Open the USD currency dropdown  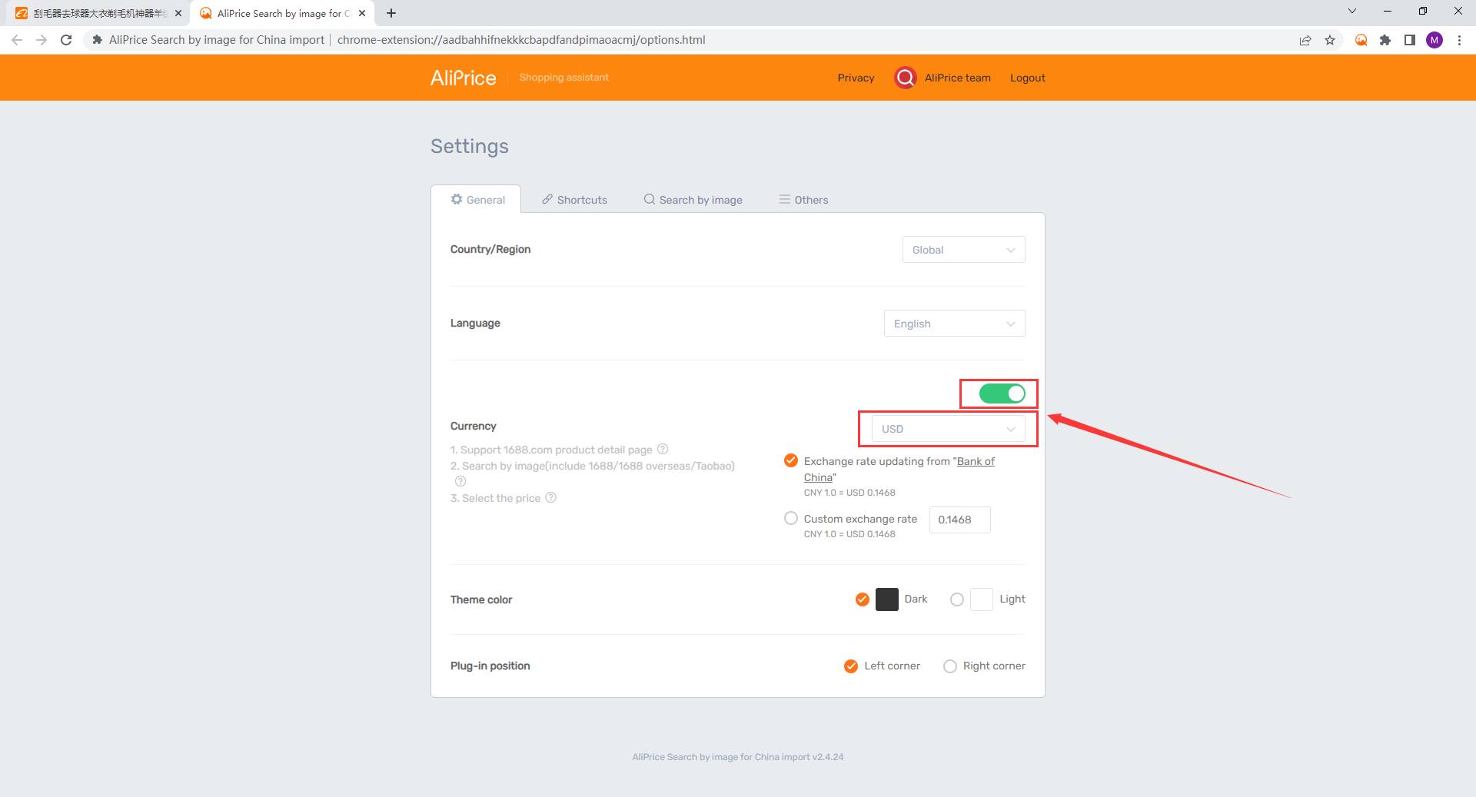tap(948, 429)
